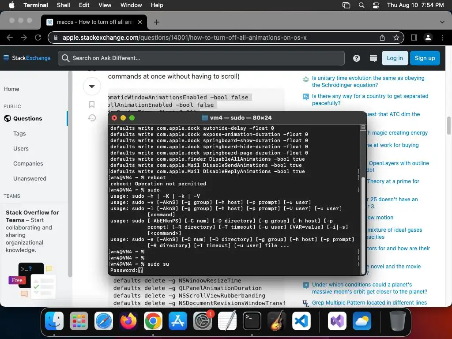Open the Edit menu in menu bar

tap(84, 5)
